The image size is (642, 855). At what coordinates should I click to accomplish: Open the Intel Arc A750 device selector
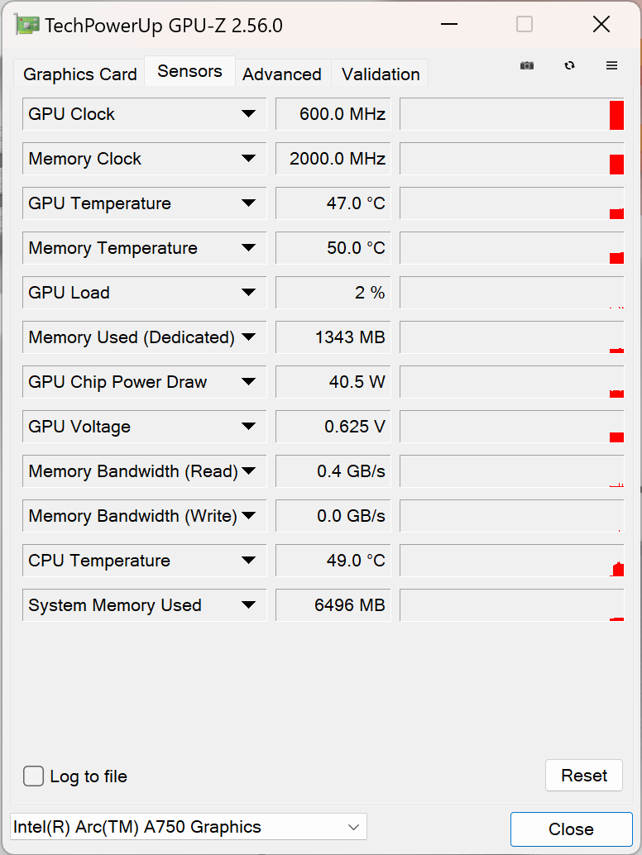tap(188, 827)
